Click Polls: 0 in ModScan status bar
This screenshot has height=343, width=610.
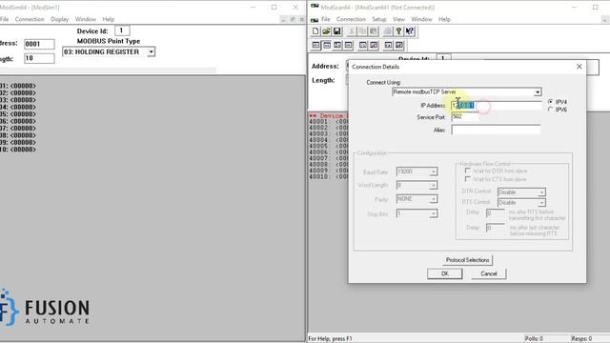tap(534, 339)
